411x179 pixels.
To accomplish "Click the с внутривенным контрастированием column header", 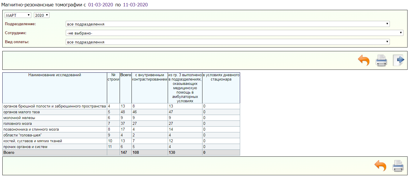I will (x=150, y=77).
